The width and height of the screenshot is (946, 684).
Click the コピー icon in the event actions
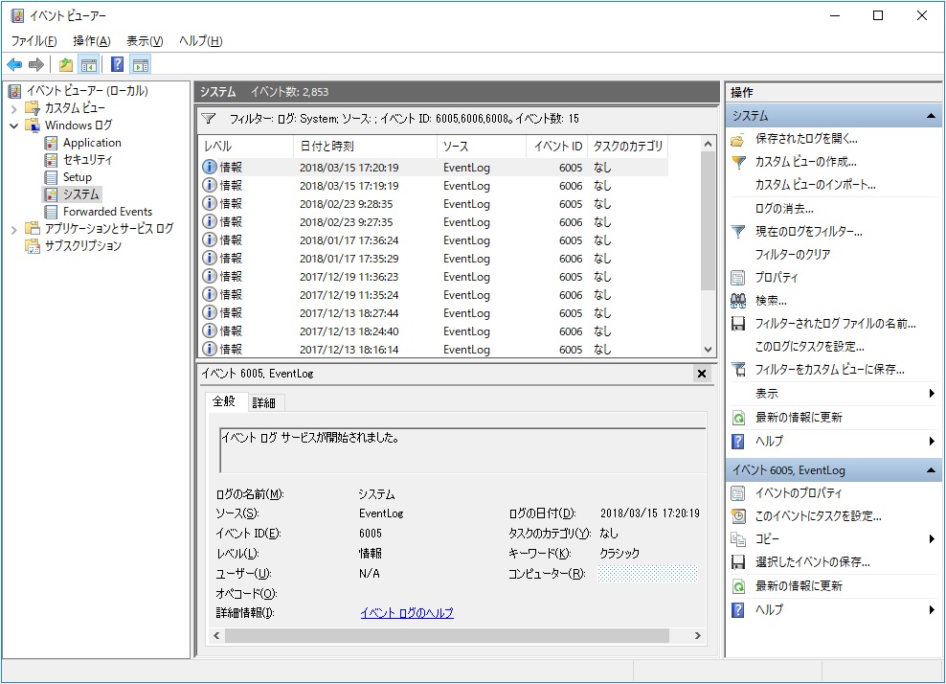tap(738, 539)
